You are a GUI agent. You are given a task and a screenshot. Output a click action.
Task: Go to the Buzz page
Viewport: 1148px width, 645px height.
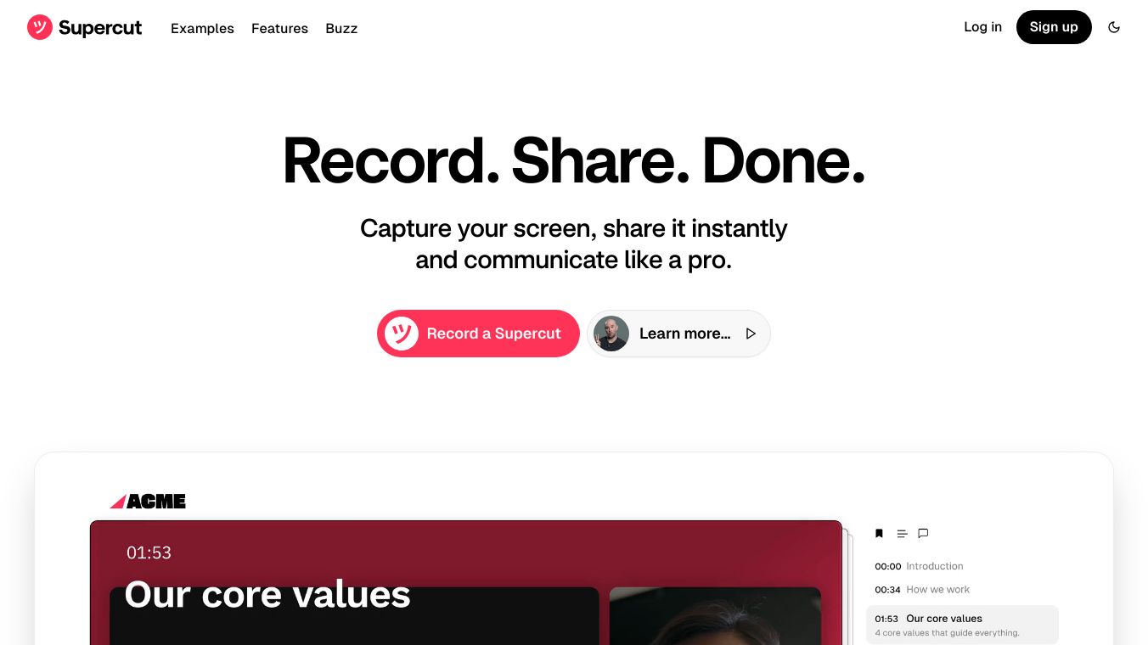(341, 28)
